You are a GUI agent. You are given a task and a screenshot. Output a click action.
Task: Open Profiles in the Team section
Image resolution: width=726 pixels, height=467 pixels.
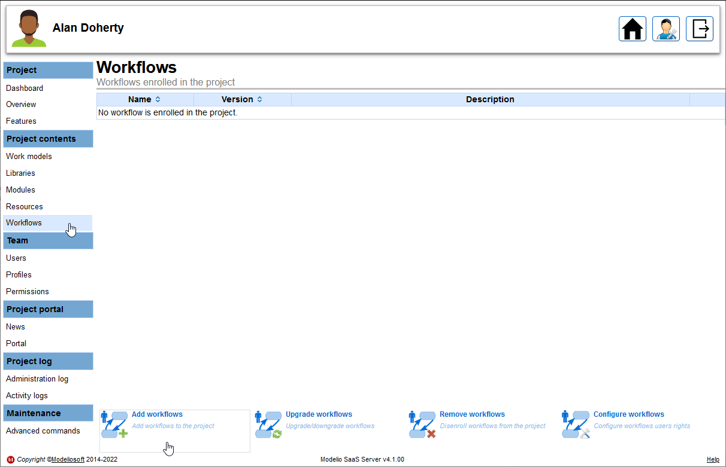[x=19, y=274]
